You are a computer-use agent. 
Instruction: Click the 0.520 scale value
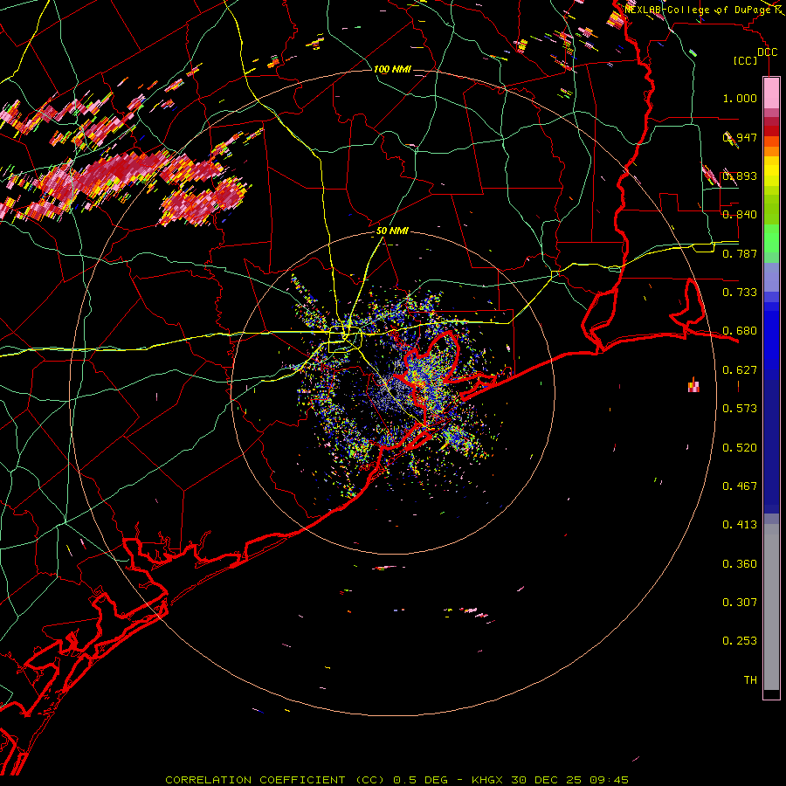[740, 448]
